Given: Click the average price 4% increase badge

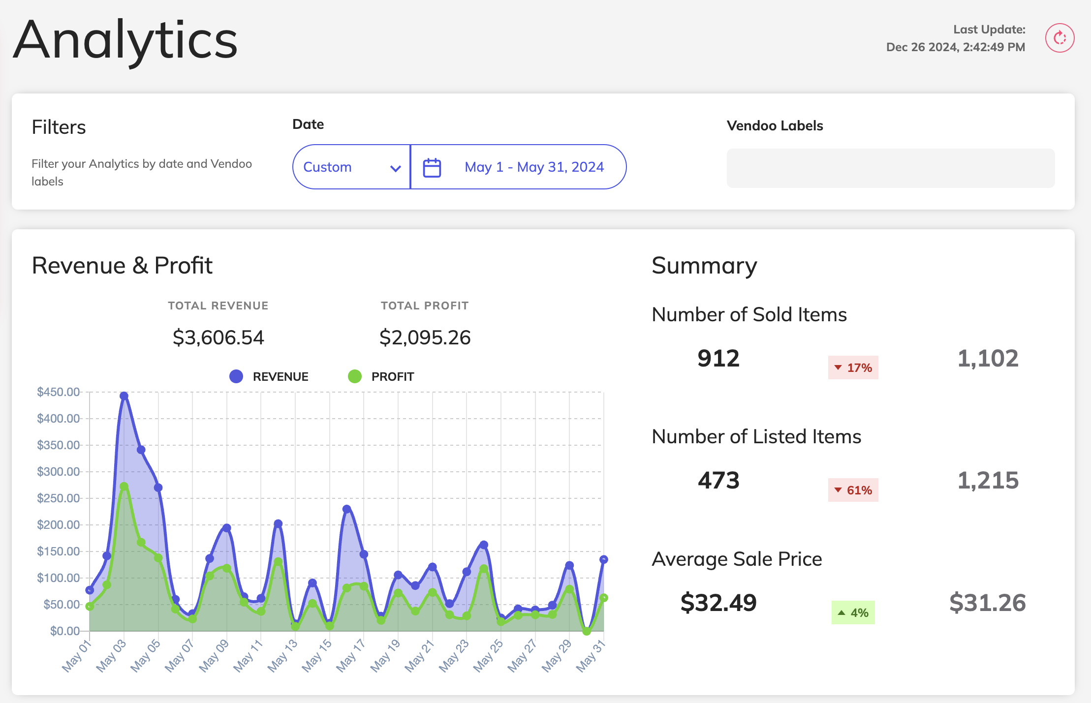Looking at the screenshot, I should 853,612.
